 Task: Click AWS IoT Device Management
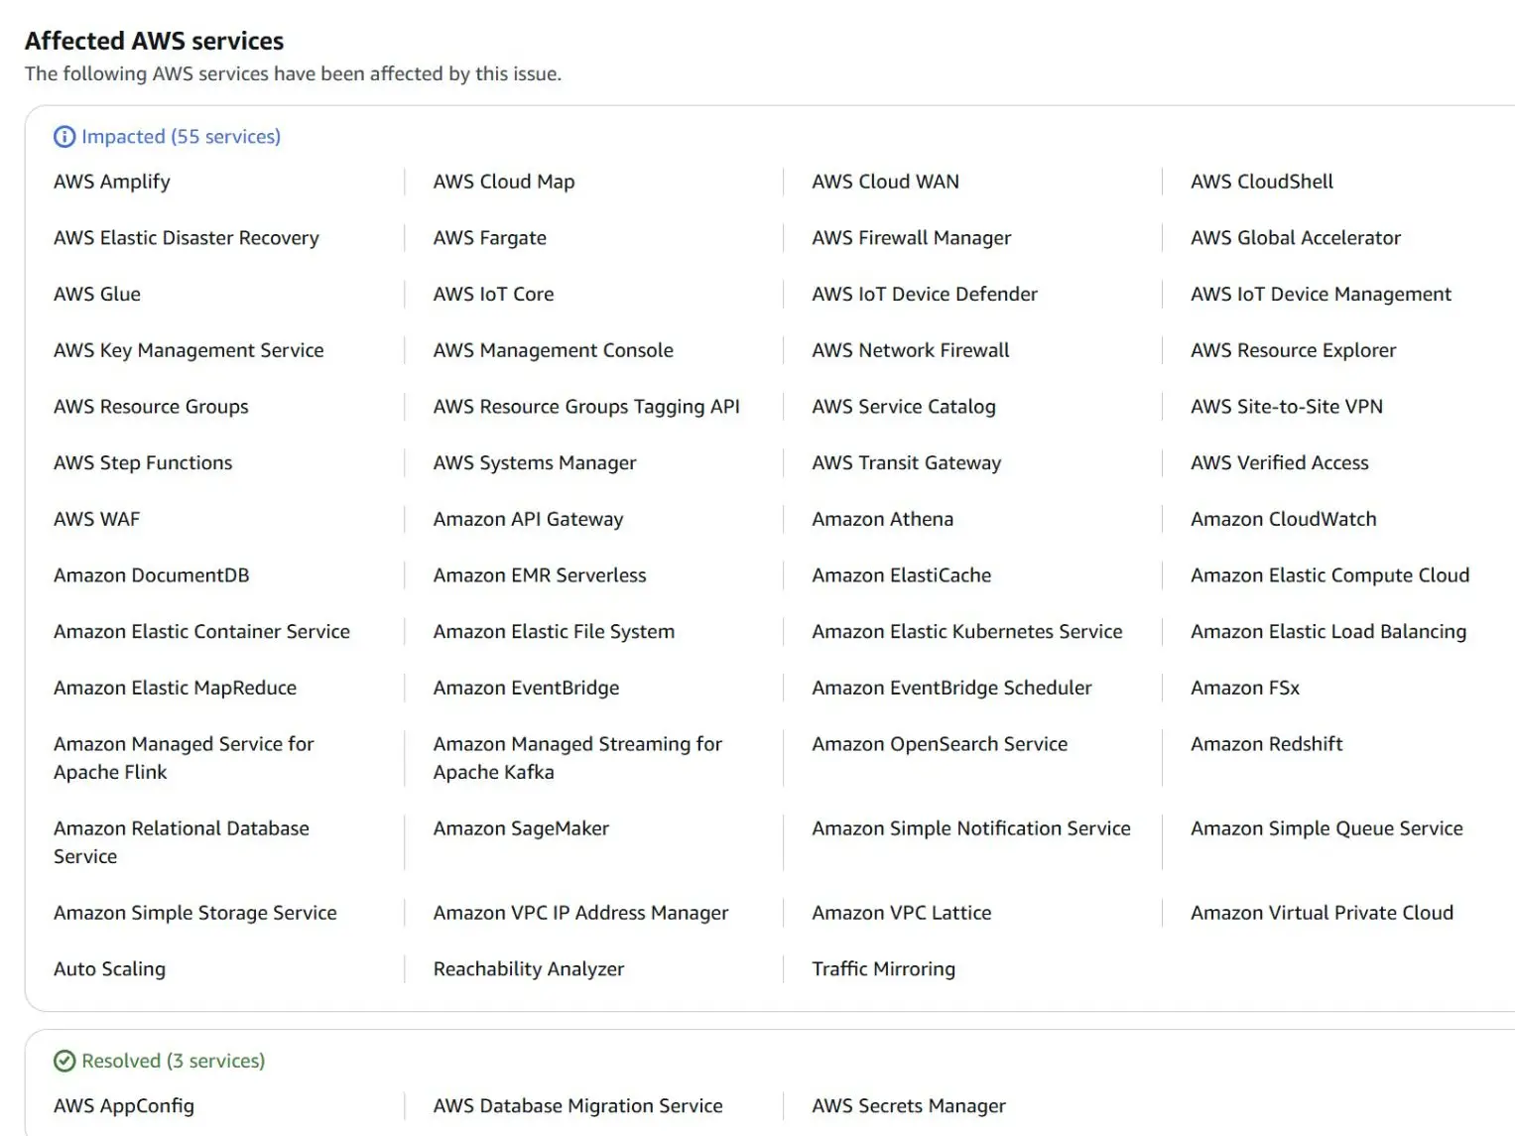click(x=1321, y=295)
